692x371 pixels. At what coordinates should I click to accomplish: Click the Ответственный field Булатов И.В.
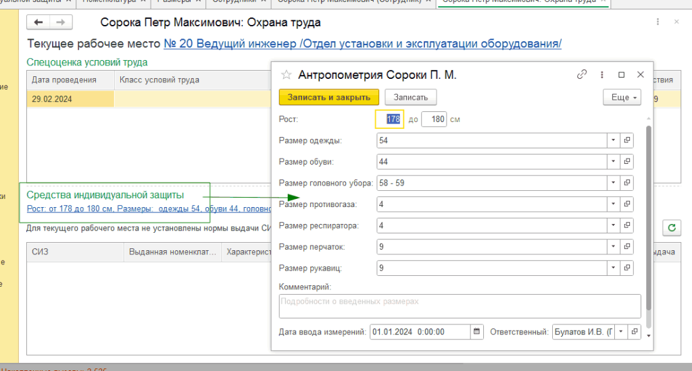point(583,331)
